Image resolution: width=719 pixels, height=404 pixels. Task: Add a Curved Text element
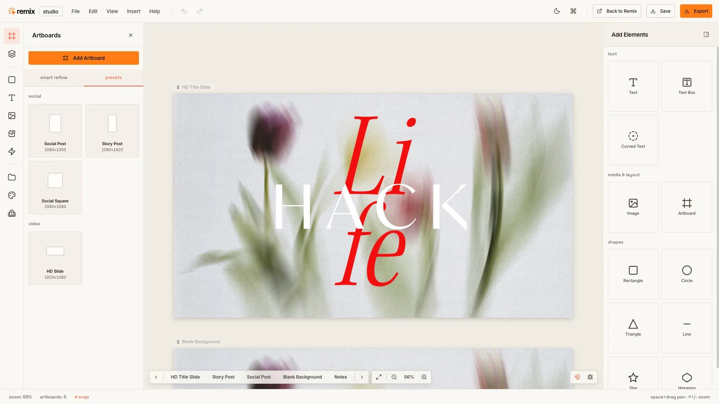pyautogui.click(x=633, y=140)
